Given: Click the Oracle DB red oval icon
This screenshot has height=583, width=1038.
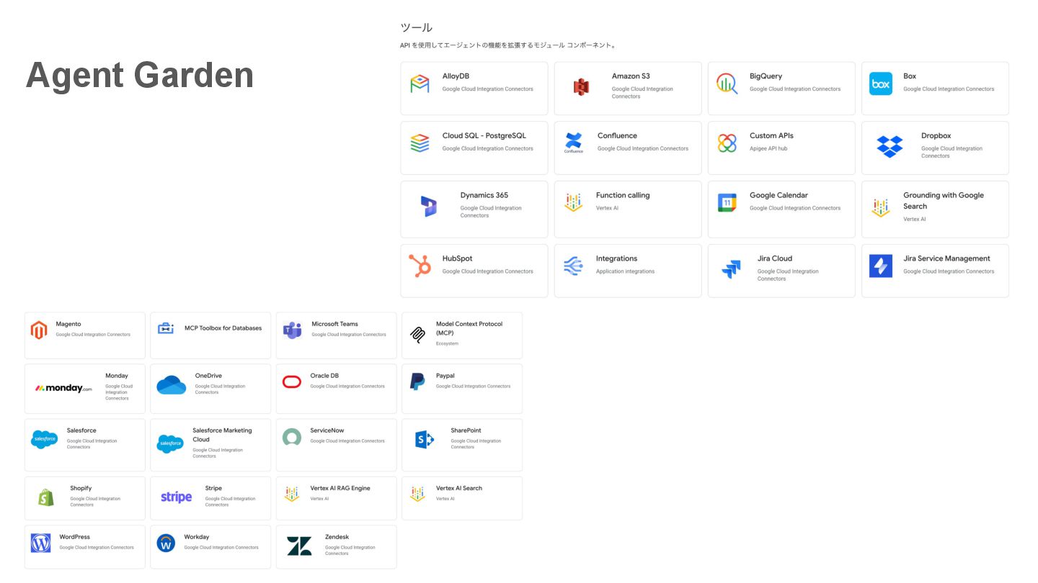Looking at the screenshot, I should [x=292, y=381].
